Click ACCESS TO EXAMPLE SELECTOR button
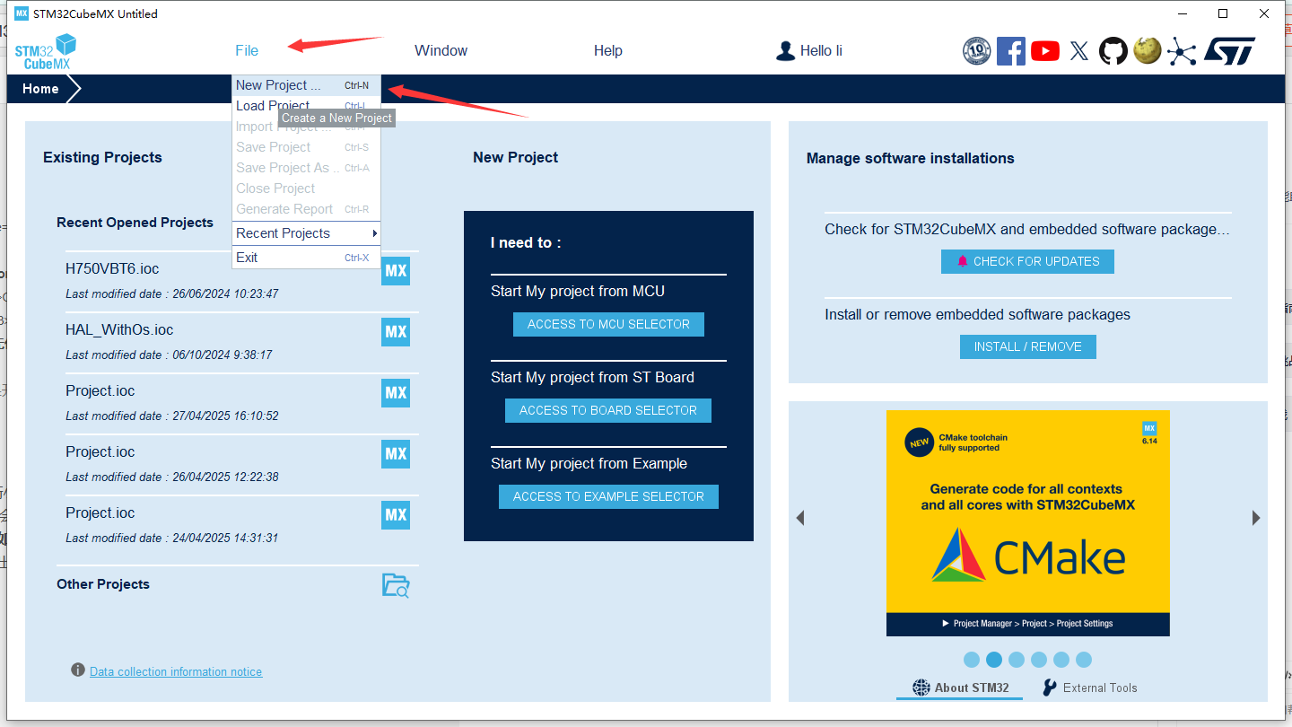Viewport: 1292px width, 727px height. point(608,496)
